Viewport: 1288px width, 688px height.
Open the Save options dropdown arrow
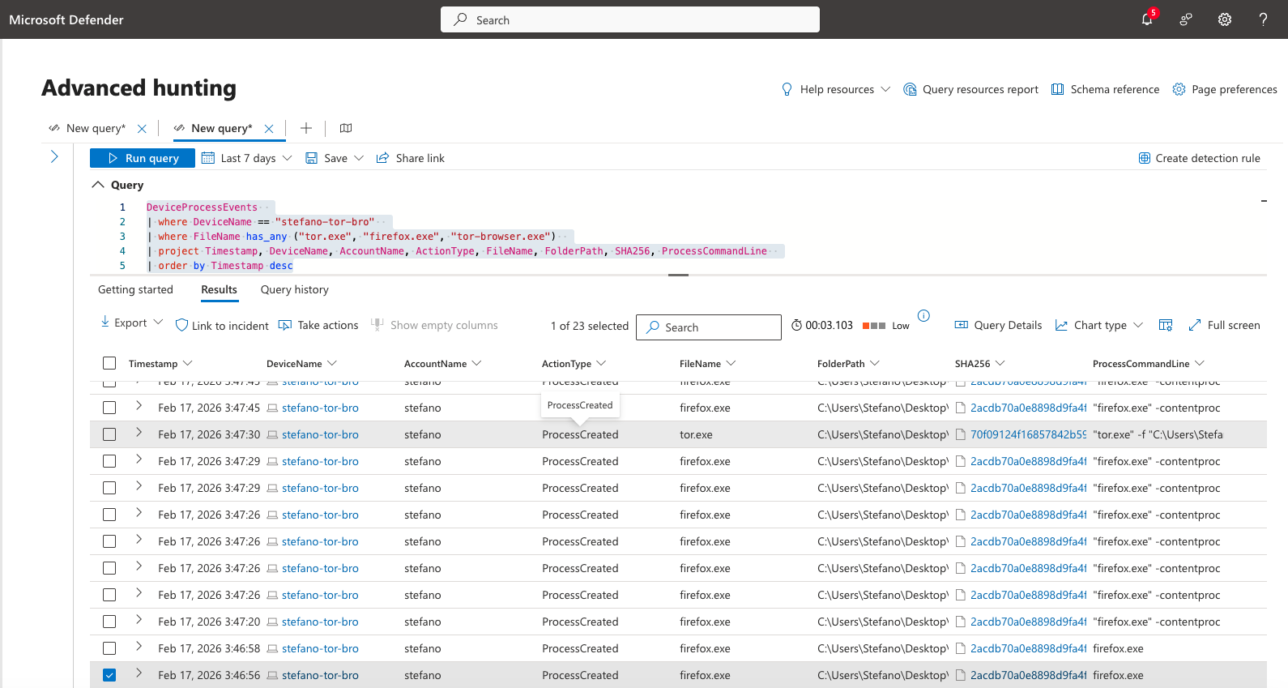[x=359, y=158]
